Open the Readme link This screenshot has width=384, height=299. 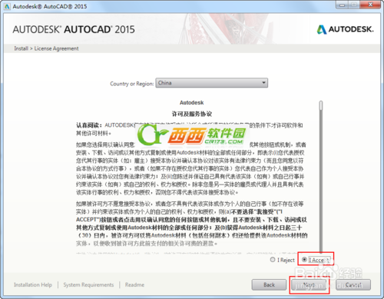(134, 284)
